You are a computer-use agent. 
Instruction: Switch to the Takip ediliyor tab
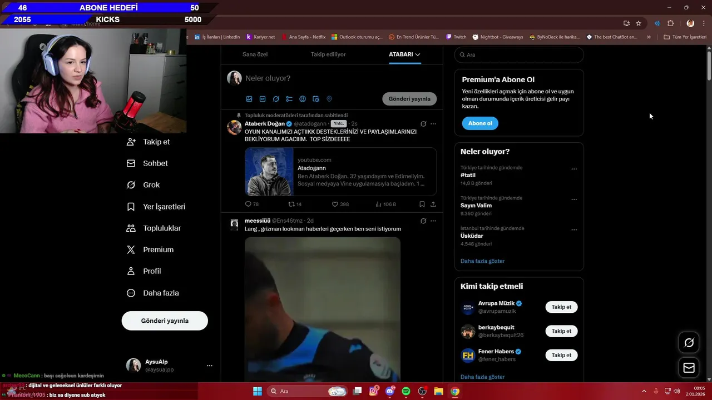pyautogui.click(x=328, y=54)
